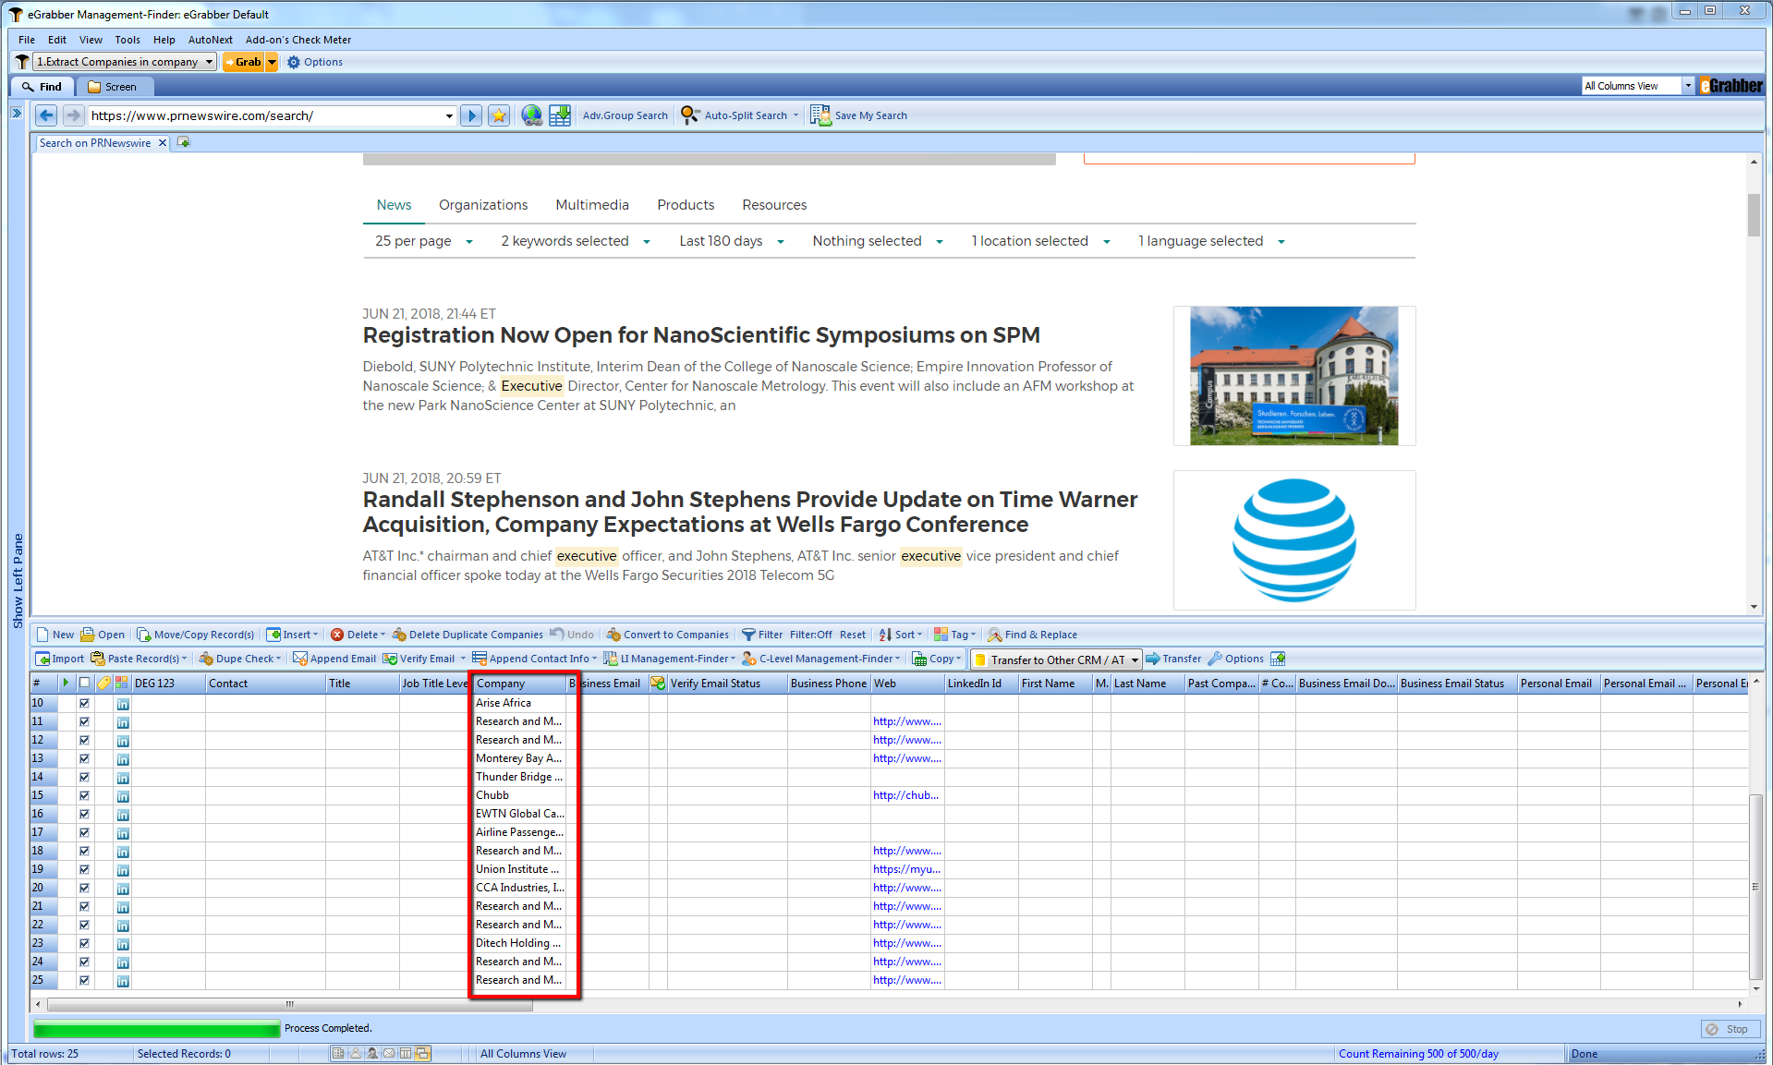Click the LinkedIn icon in row 15
Screen dimensions: 1773x1065
point(123,796)
